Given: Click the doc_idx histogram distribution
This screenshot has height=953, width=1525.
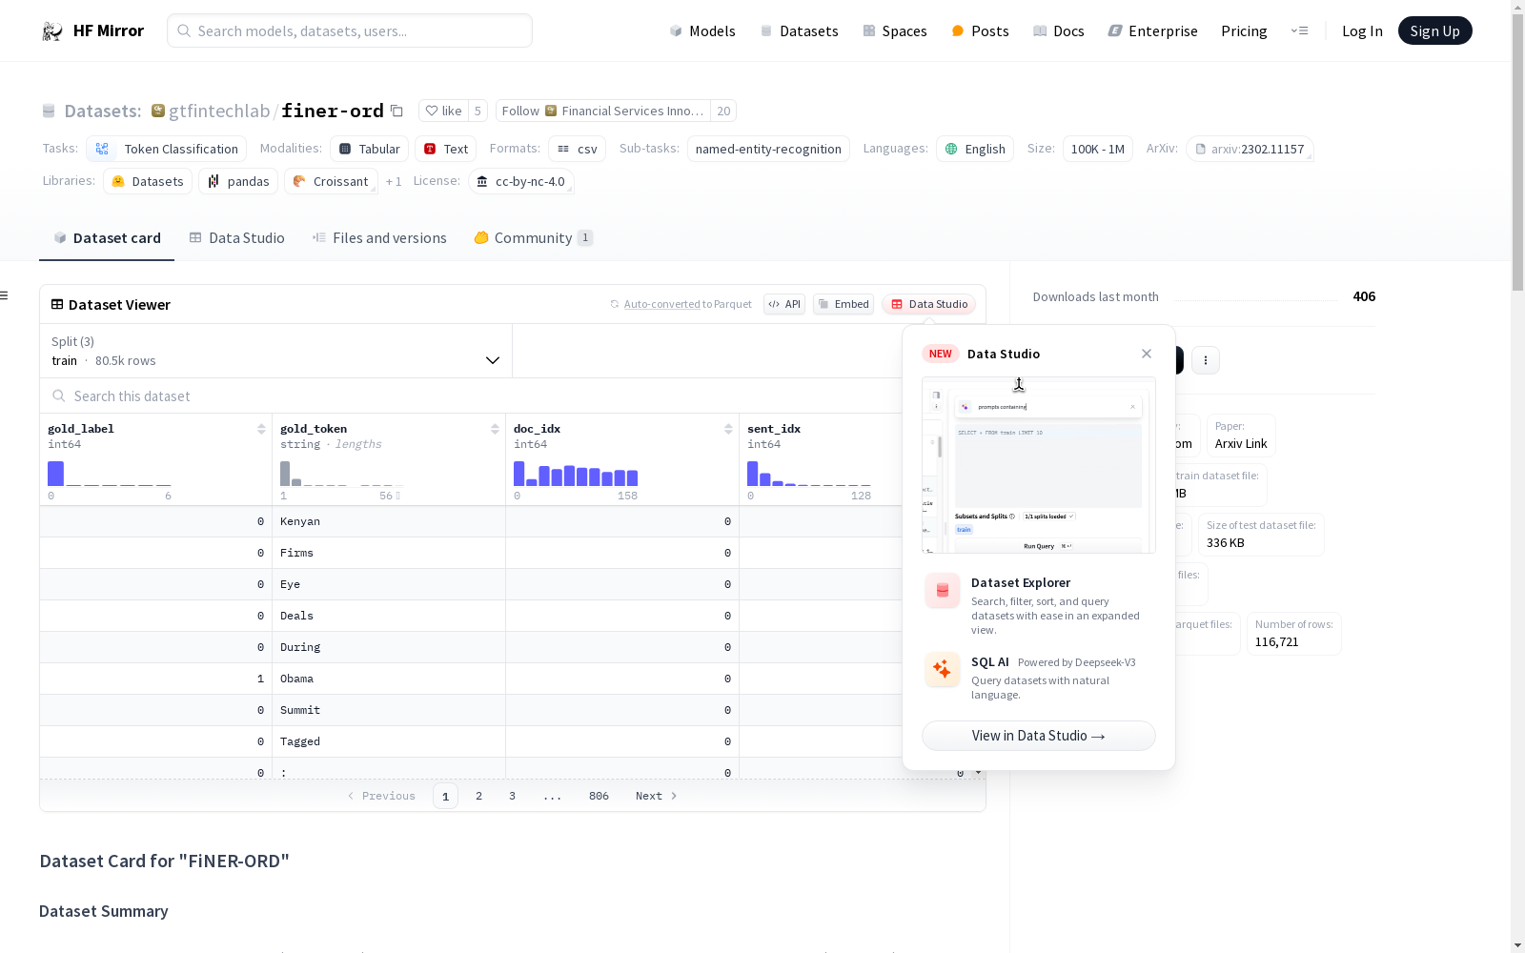Looking at the screenshot, I should coord(576,474).
